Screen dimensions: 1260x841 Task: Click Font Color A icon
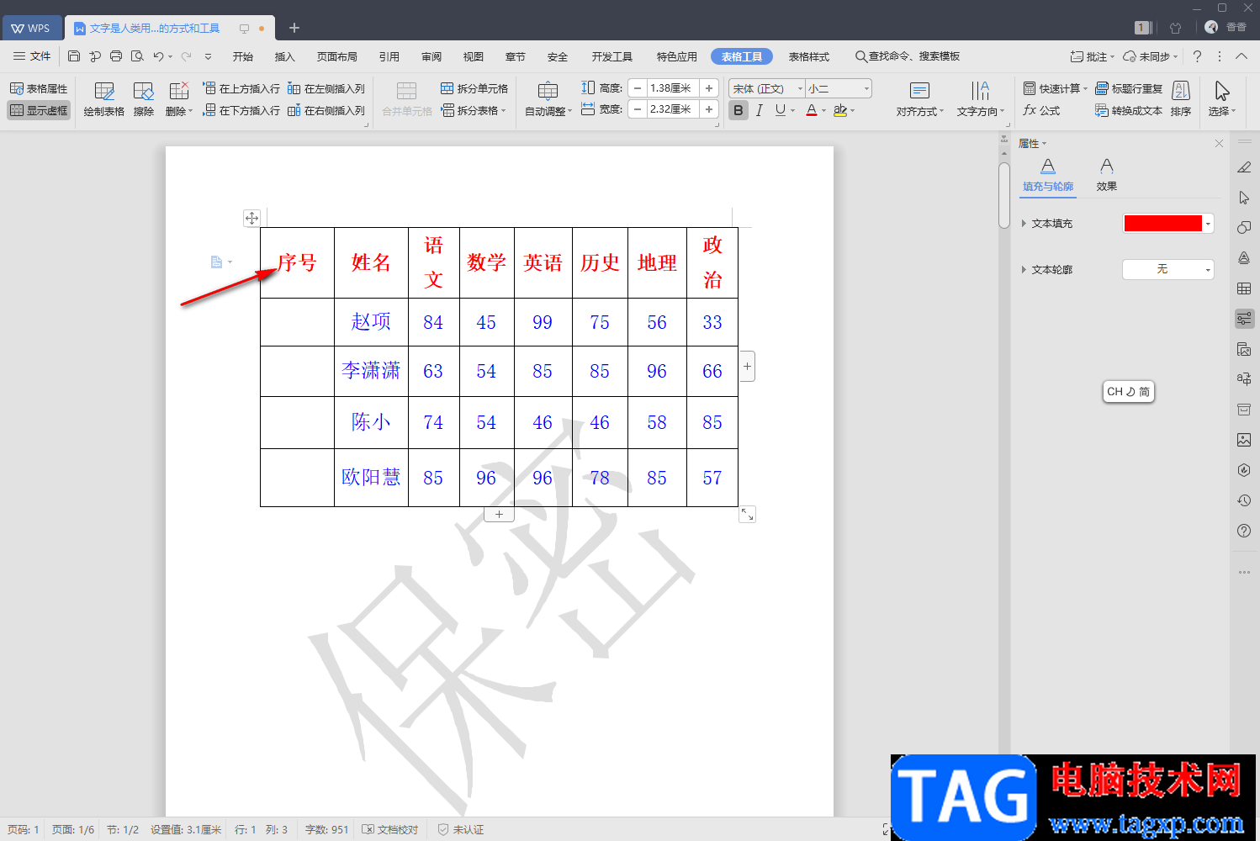pyautogui.click(x=811, y=110)
